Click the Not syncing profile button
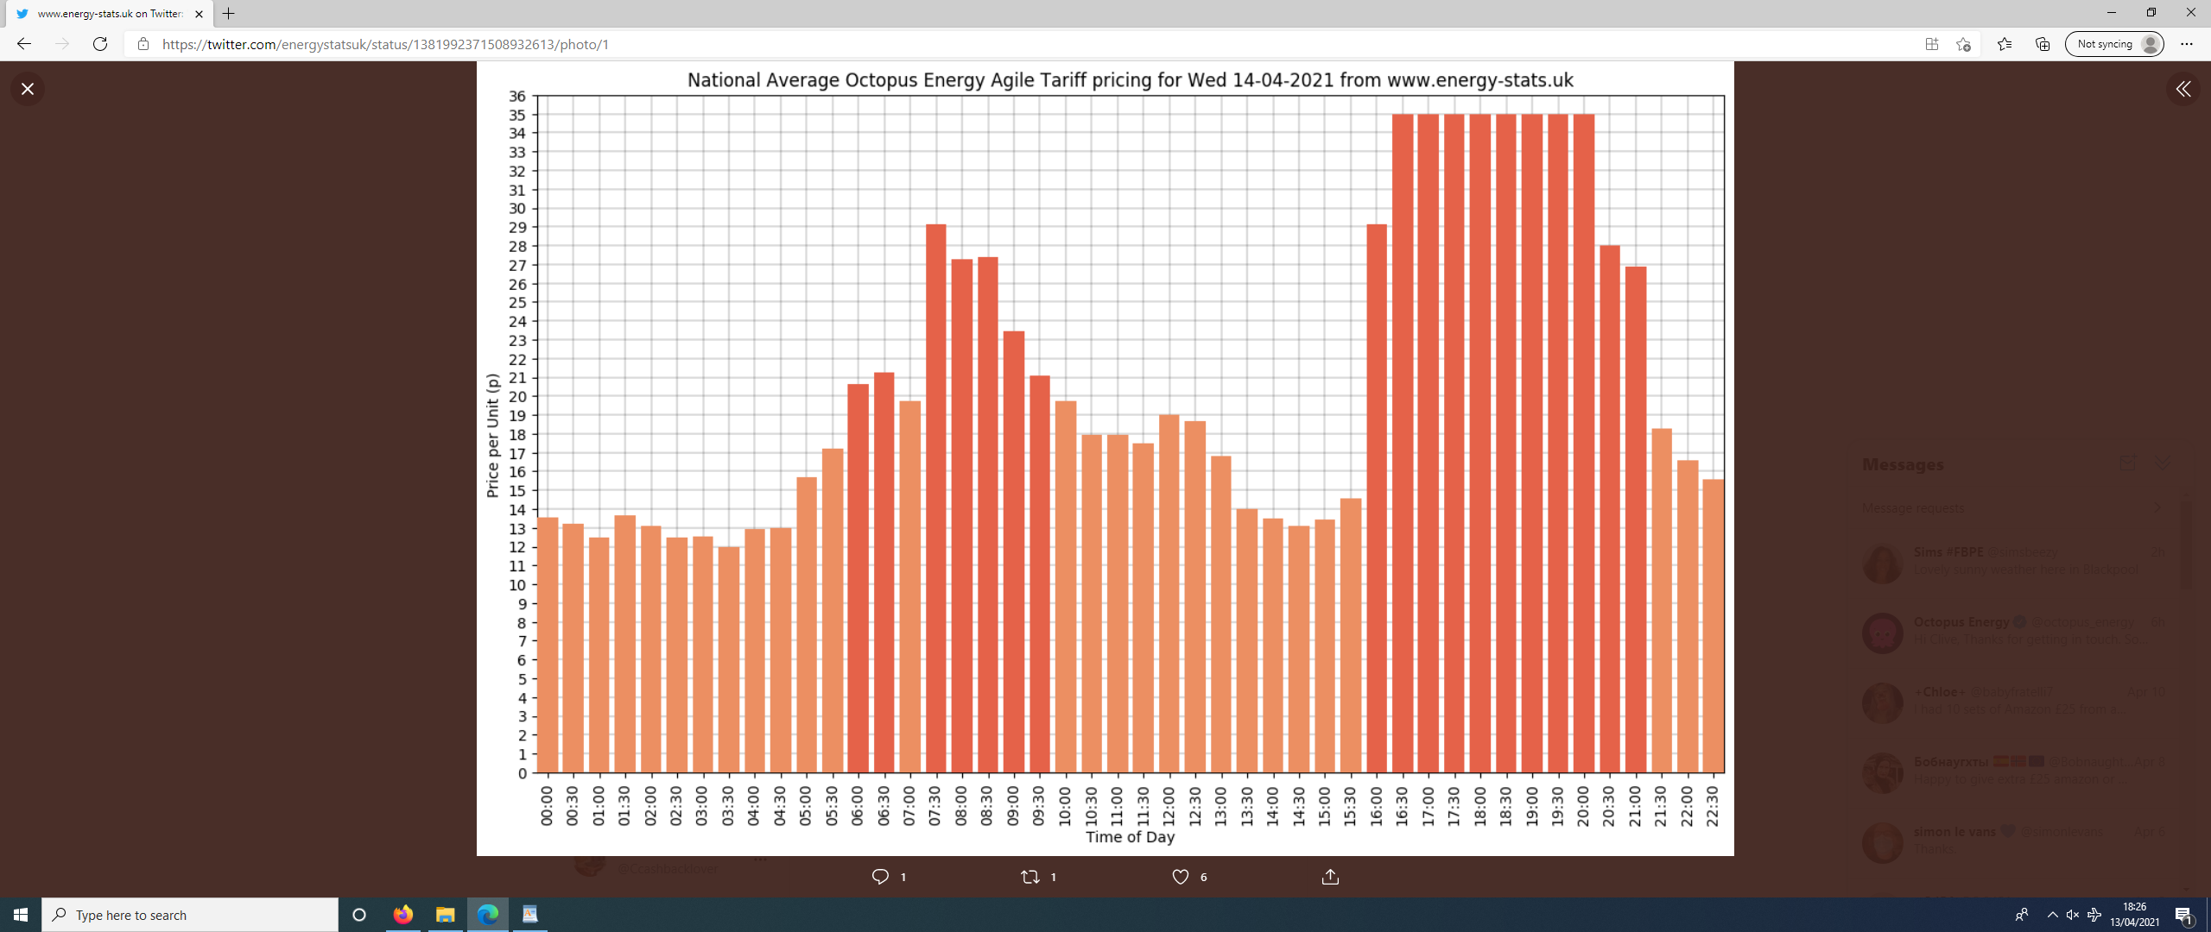The height and width of the screenshot is (932, 2211). (2114, 44)
